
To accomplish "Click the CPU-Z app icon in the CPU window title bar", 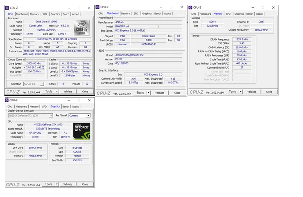I will point(7,8).
